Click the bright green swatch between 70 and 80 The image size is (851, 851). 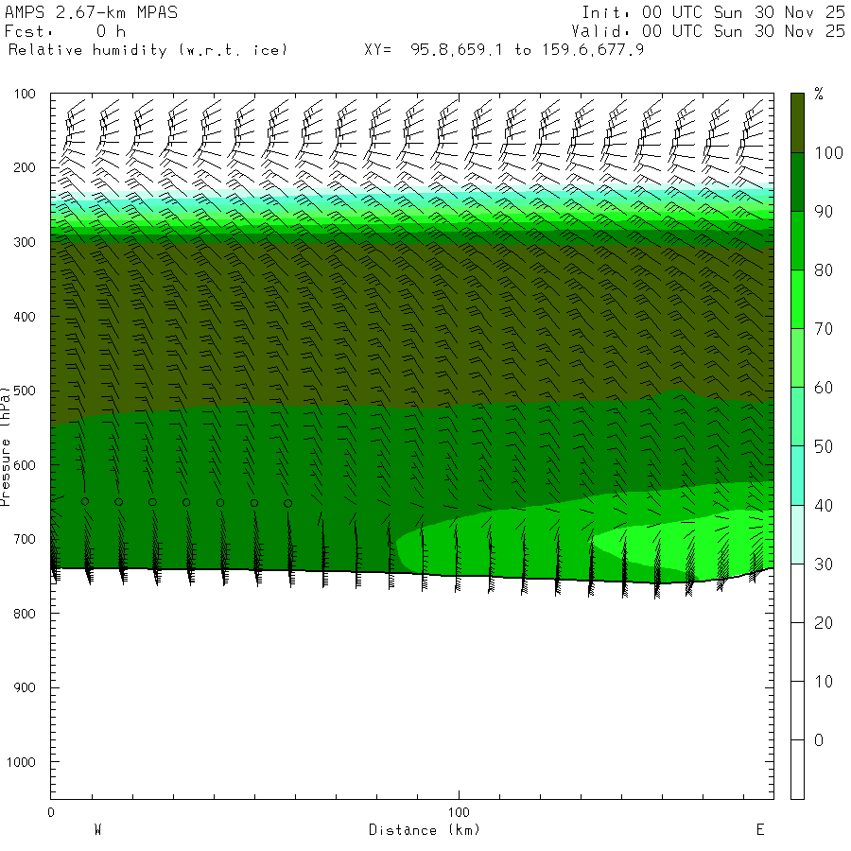point(797,300)
